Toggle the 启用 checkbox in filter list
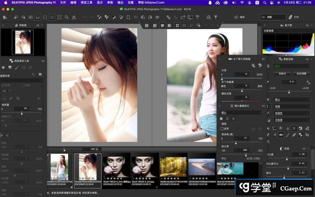This screenshot has height=197, width=315. 3,85
